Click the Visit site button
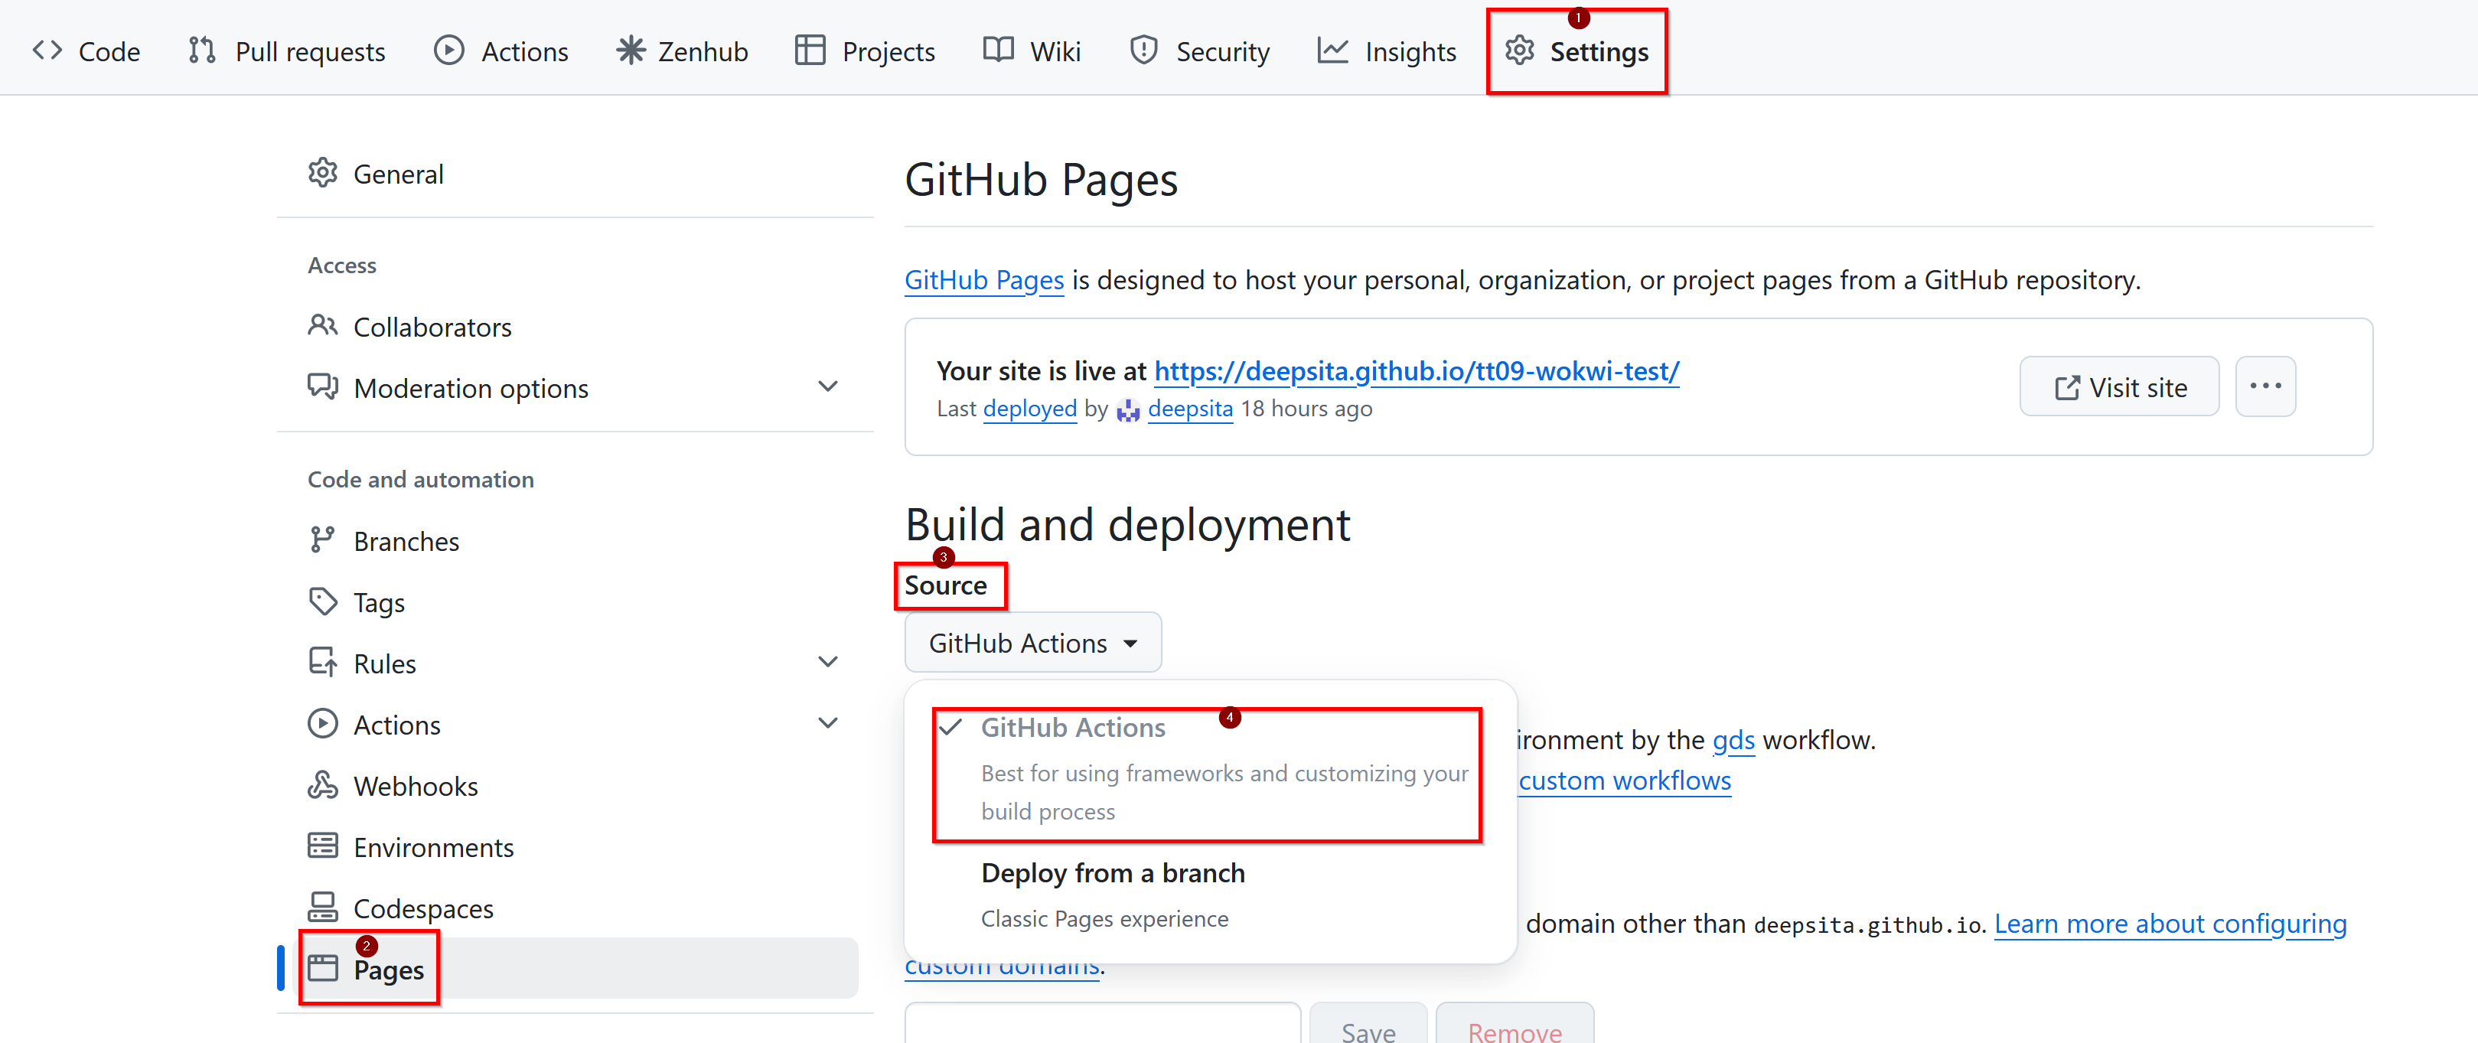The height and width of the screenshot is (1043, 2478). (2119, 386)
